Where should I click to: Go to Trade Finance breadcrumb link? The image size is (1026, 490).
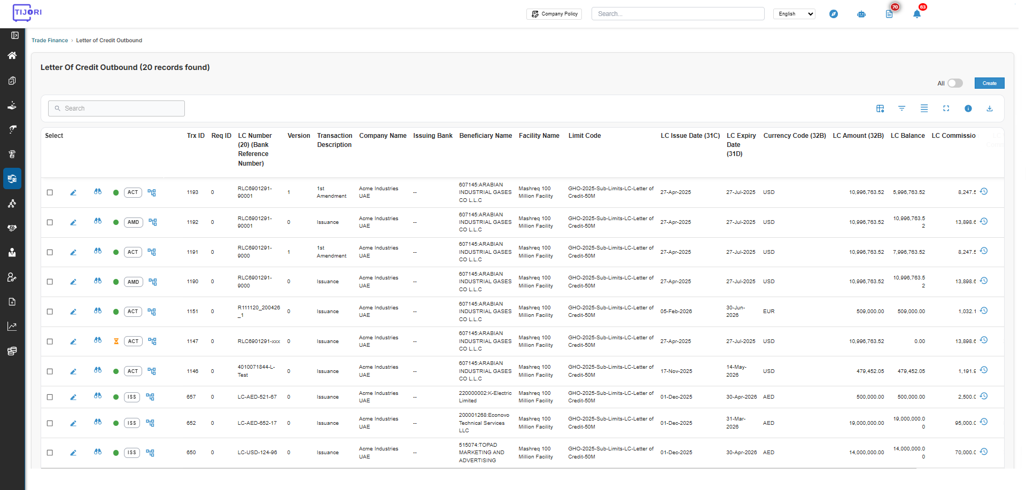click(50, 41)
